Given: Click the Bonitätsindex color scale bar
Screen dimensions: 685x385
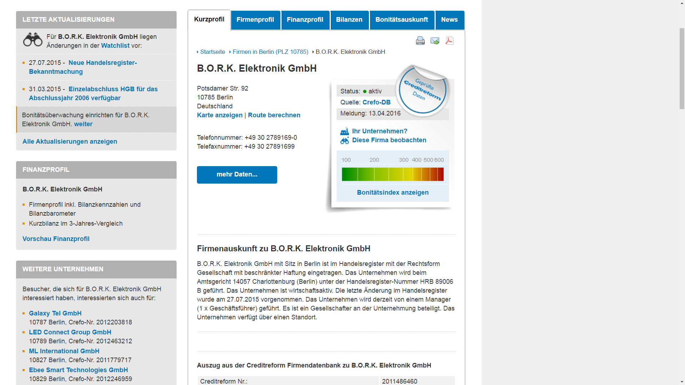Looking at the screenshot, I should tap(393, 174).
